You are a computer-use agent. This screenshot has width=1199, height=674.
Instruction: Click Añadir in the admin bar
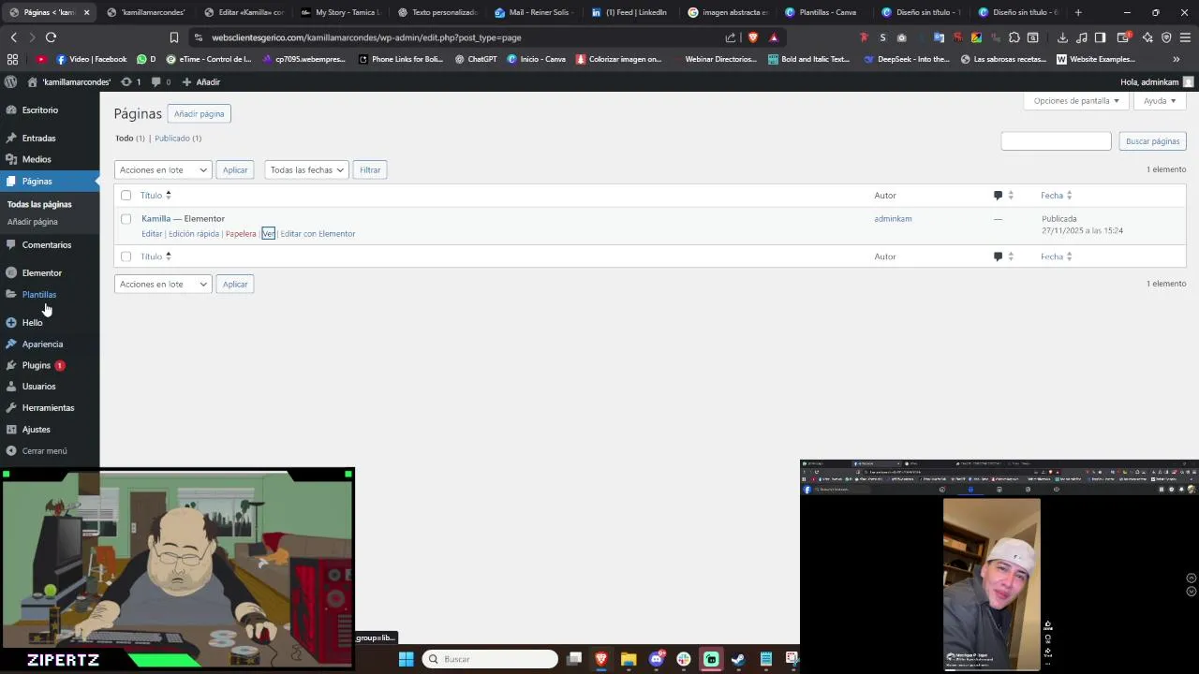click(x=201, y=81)
